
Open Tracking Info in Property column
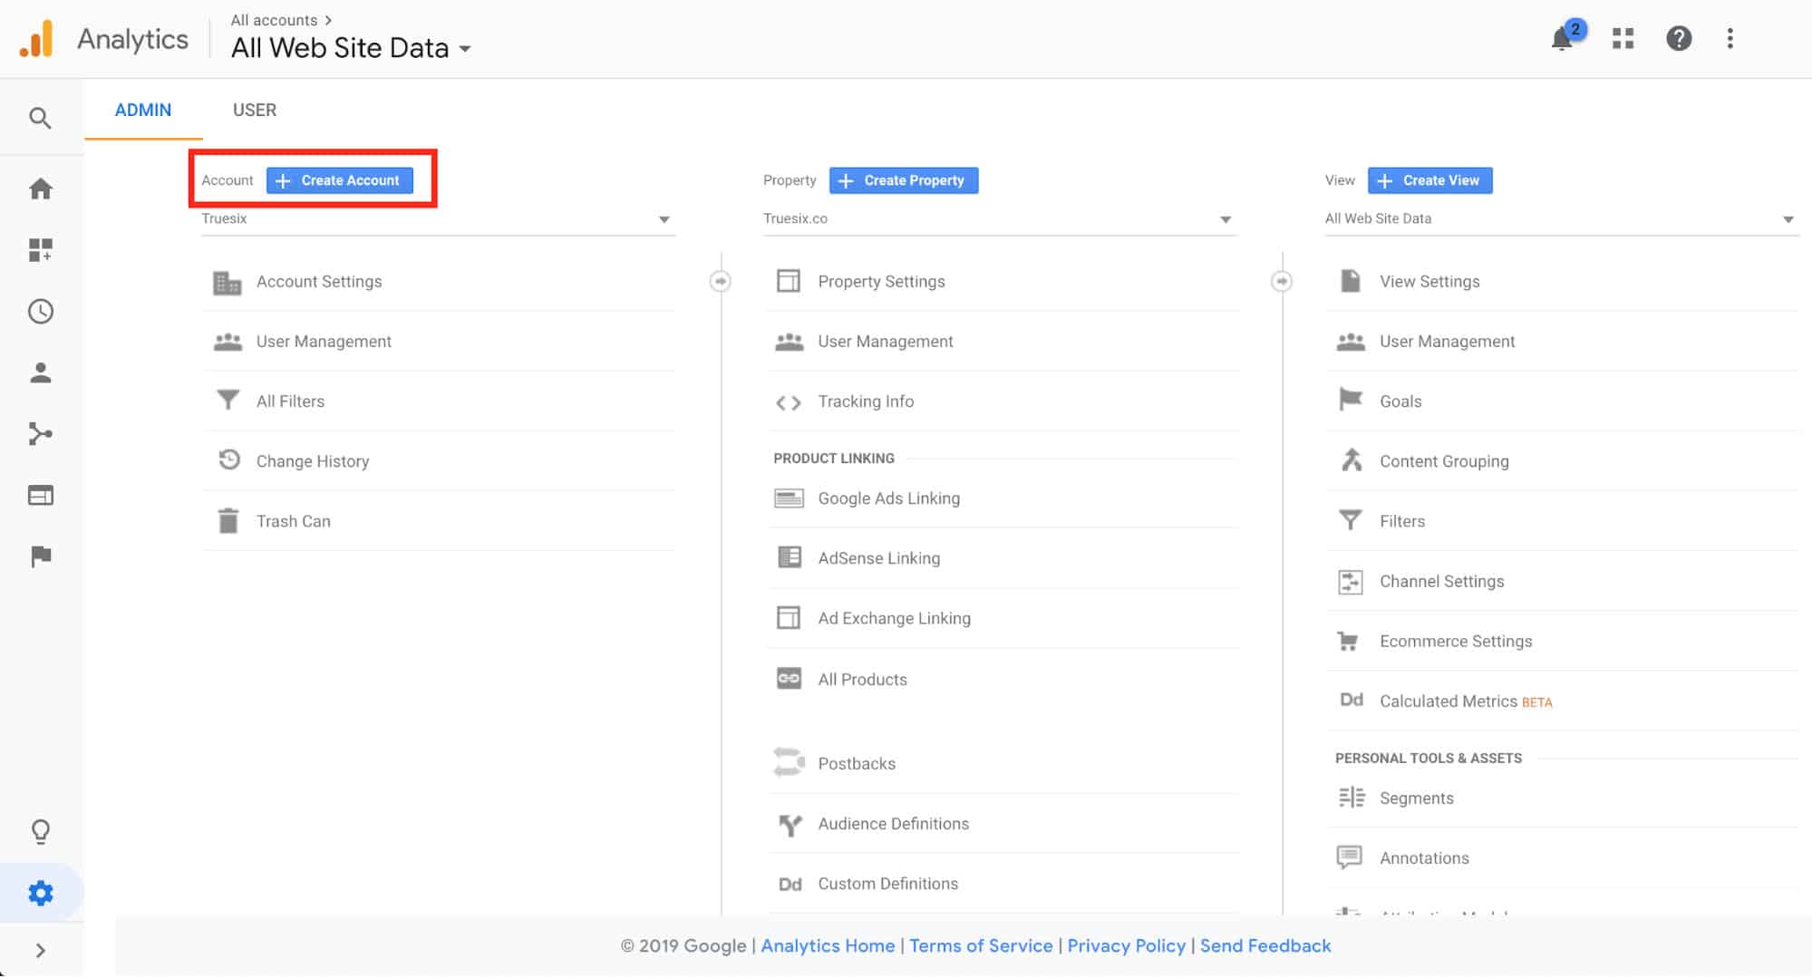865,401
